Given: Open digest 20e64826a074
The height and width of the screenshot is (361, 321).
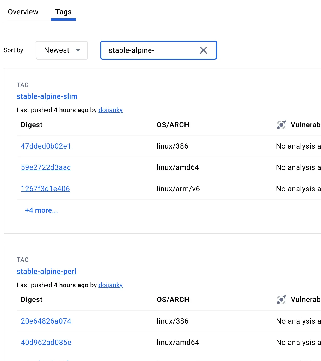Looking at the screenshot, I should coord(46,321).
